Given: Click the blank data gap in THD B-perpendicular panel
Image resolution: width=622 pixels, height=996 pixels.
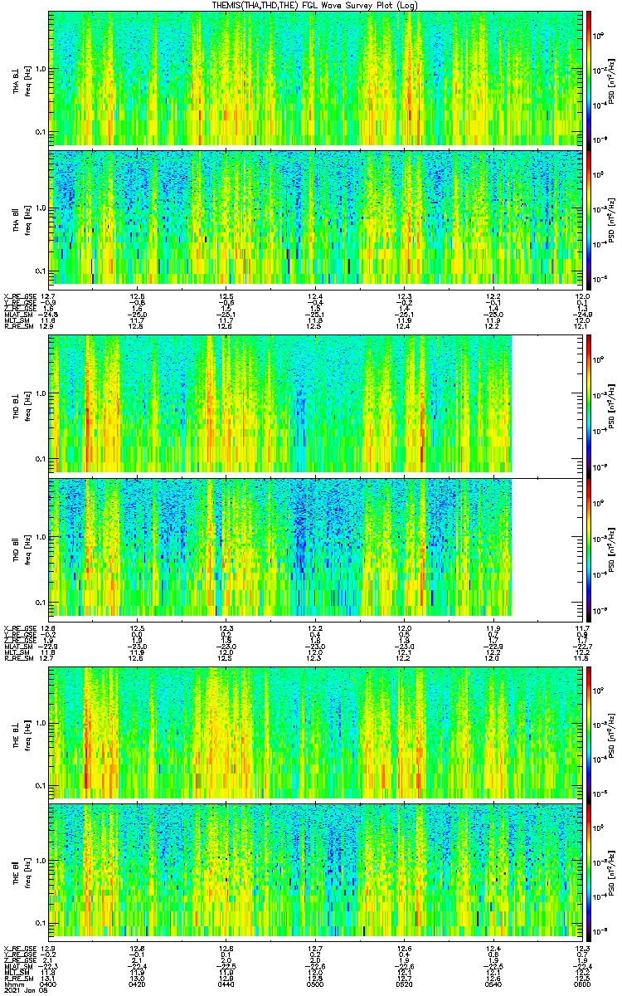Looking at the screenshot, I should [547, 403].
